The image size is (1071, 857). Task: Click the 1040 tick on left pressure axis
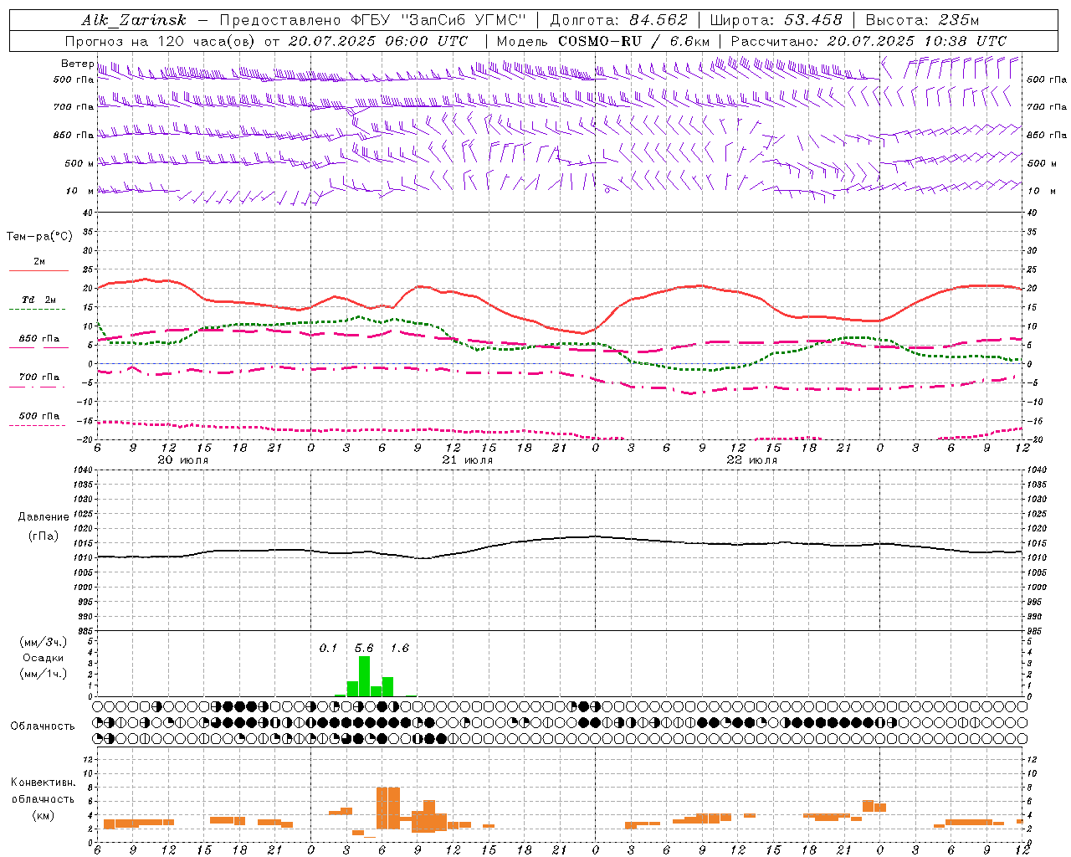click(x=84, y=470)
